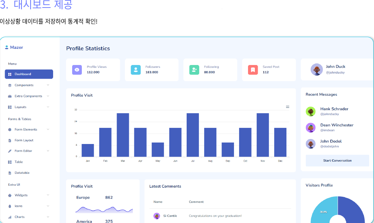Click the America count 375
The height and width of the screenshot is (223, 374).
(109, 221)
